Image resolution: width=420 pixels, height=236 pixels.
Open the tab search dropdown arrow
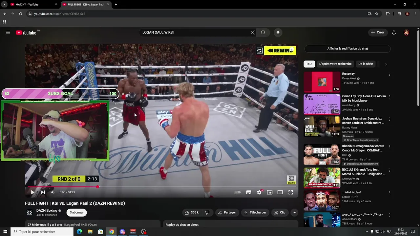pos(4,5)
